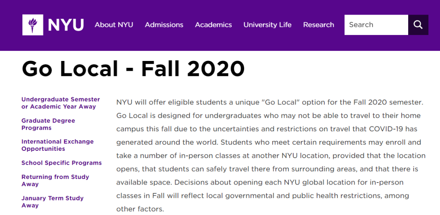The image size is (440, 215).
Task: Select Academics in the top navigation
Action: click(x=213, y=25)
